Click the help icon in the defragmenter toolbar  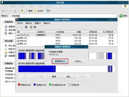(31, 27)
